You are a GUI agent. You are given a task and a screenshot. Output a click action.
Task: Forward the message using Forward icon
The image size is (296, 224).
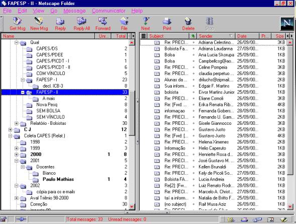coord(103,24)
